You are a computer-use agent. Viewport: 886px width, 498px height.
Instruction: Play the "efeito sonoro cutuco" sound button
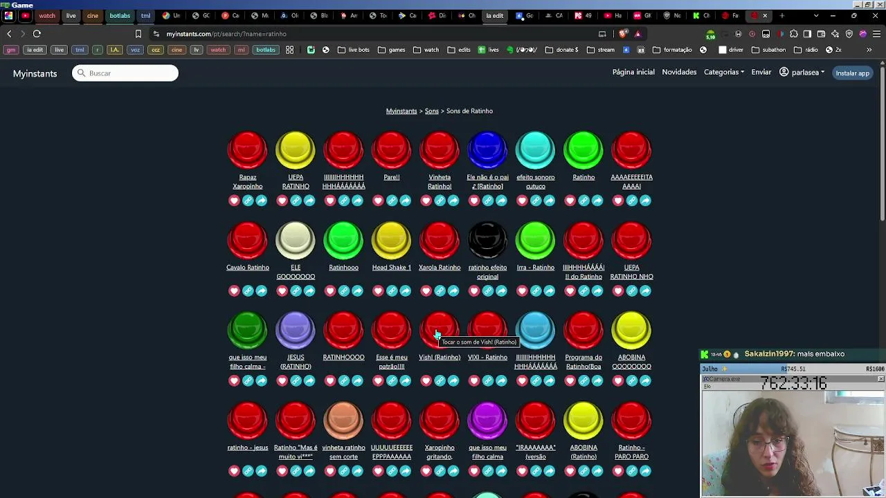coord(535,150)
